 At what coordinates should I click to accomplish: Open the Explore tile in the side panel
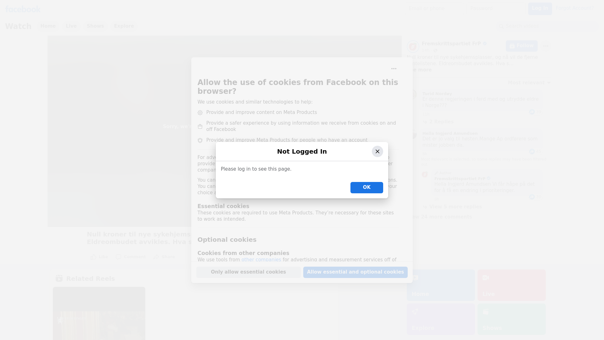point(441,319)
